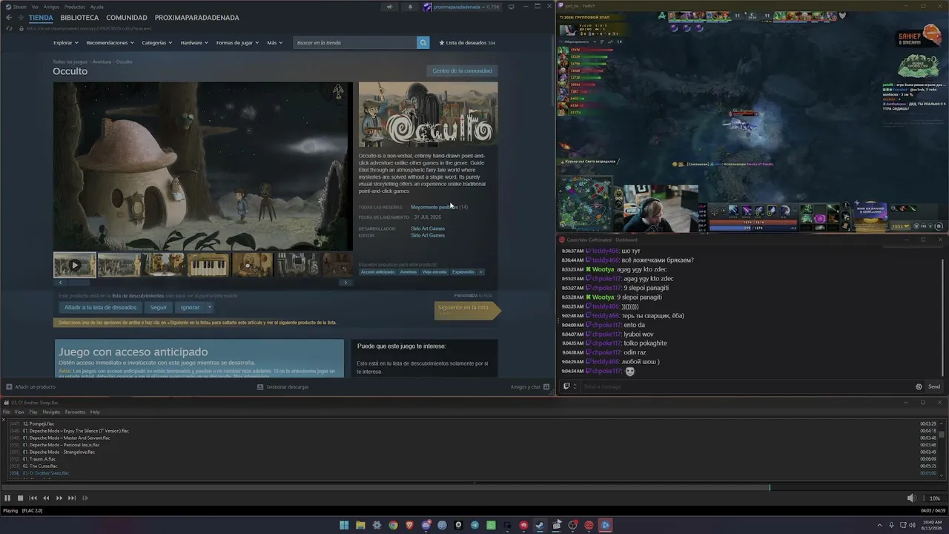Viewport: 949px width, 534px height.
Task: Click the Ignorar button
Action: tap(190, 307)
